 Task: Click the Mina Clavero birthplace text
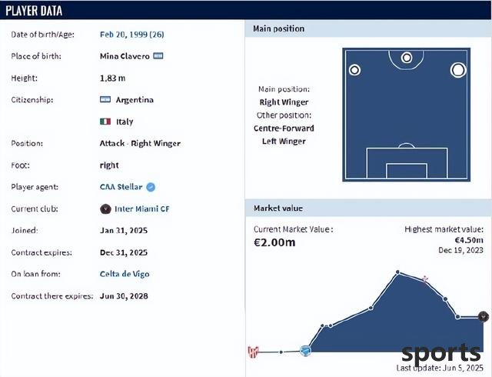tap(125, 56)
